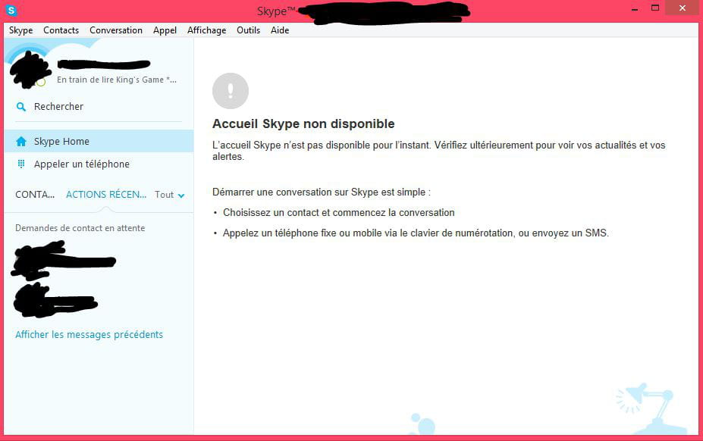
Task: Switch to the ACTIONS RÉCEN... tab
Action: pos(106,195)
